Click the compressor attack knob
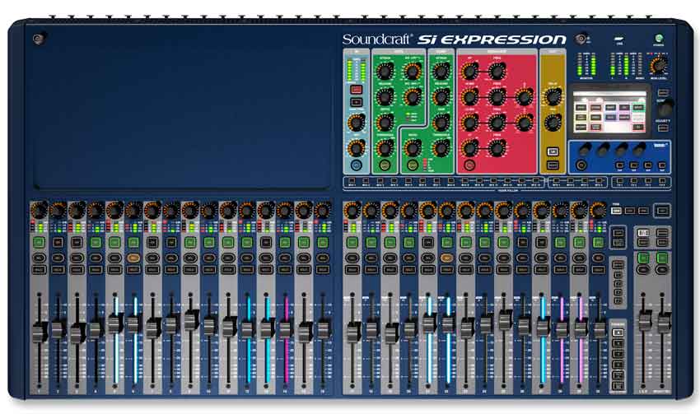Screen dimensions: 700x414 (441, 71)
